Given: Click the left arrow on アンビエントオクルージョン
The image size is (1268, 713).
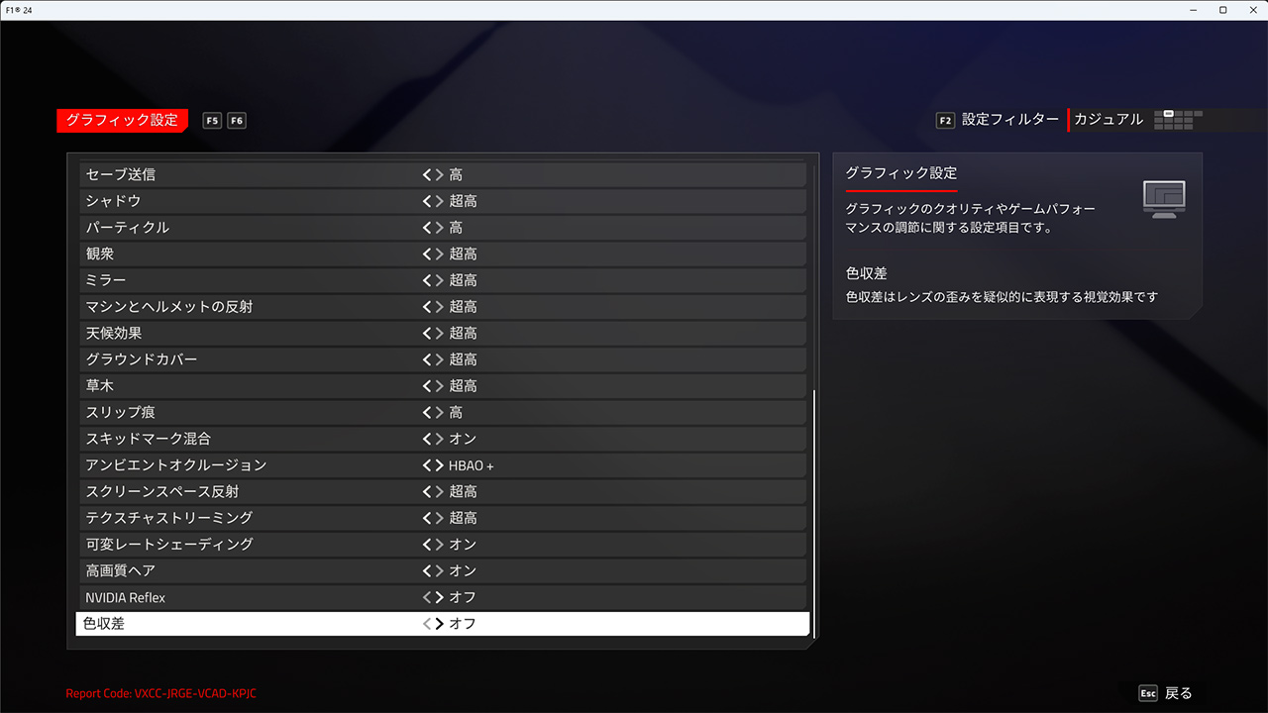Looking at the screenshot, I should click(427, 465).
